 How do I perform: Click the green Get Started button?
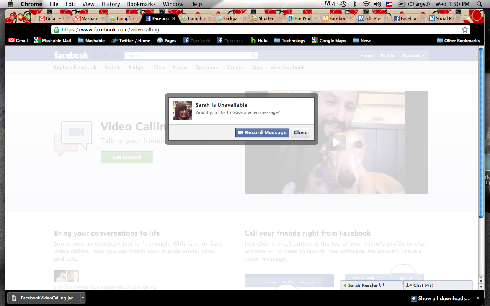coord(127,157)
